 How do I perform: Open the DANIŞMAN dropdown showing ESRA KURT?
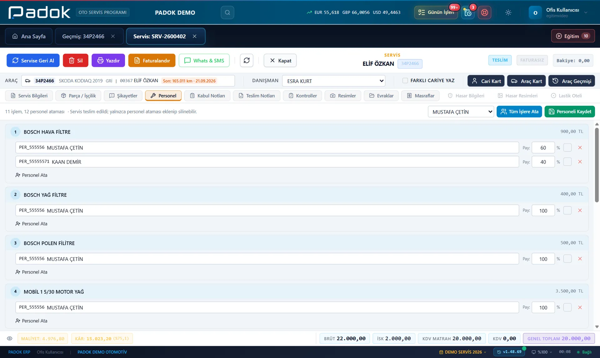[333, 81]
